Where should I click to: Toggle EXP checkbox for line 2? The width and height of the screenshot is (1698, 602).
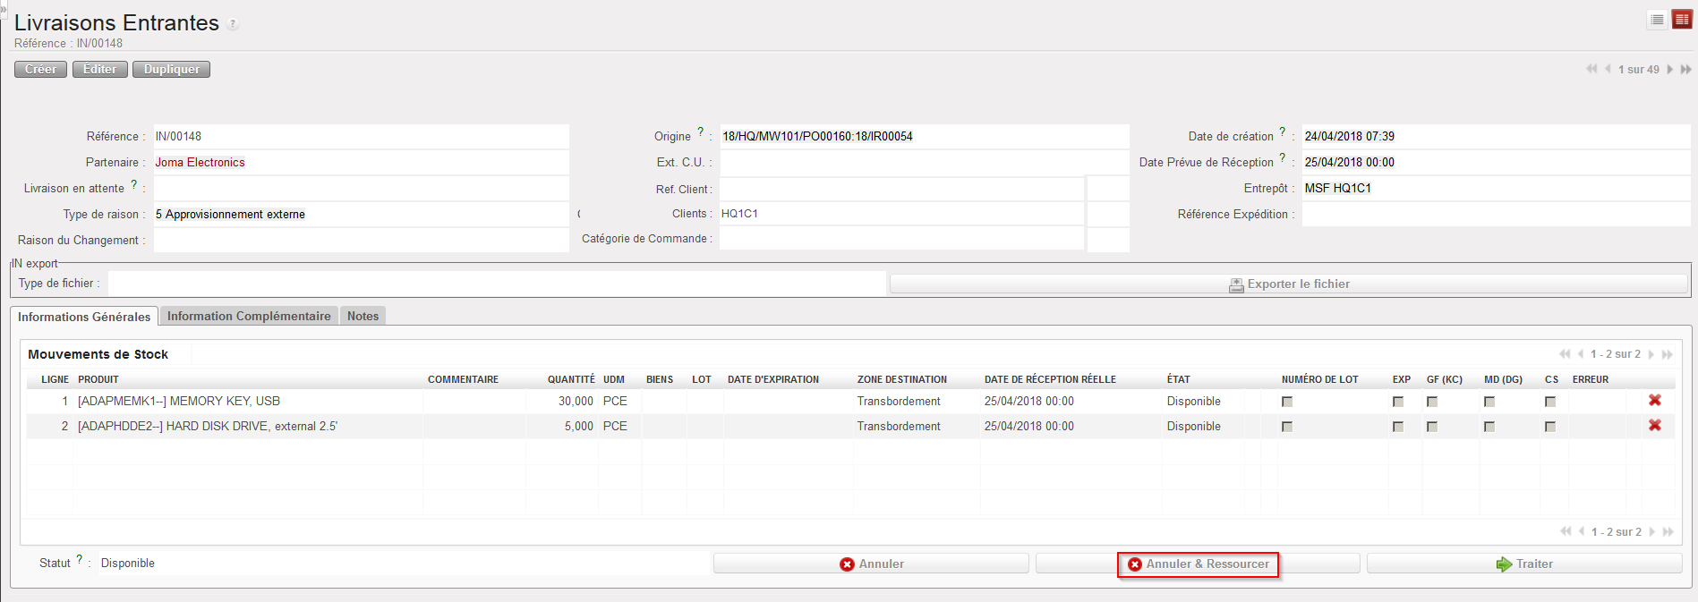[x=1398, y=427]
